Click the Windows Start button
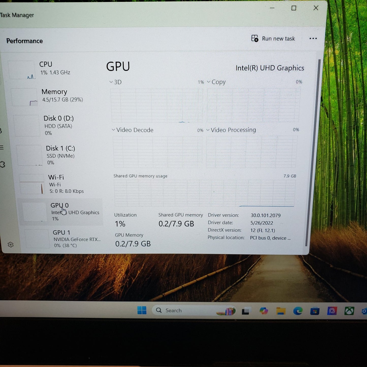367x367 pixels. [142, 310]
